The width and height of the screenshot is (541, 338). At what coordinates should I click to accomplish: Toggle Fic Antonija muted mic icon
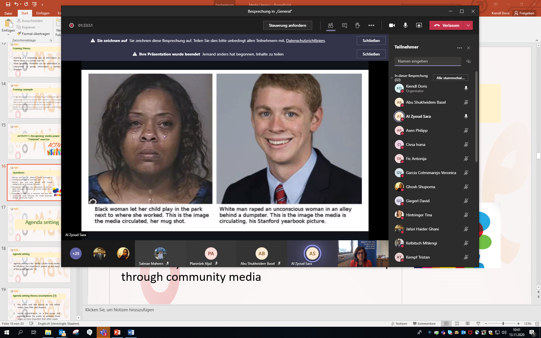click(466, 159)
